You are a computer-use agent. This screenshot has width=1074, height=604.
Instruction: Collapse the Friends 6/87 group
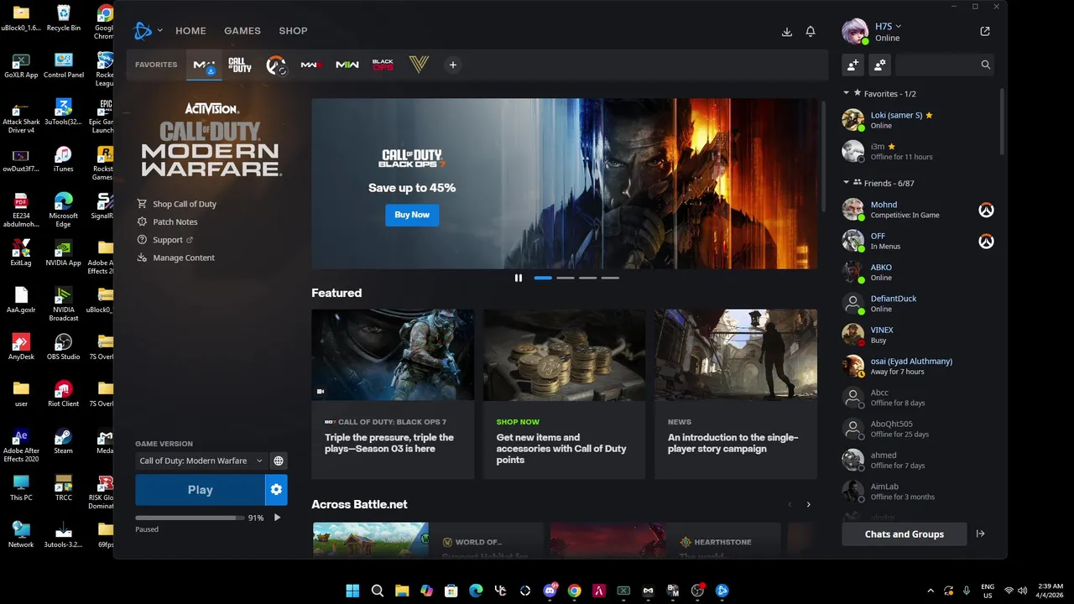coord(847,183)
